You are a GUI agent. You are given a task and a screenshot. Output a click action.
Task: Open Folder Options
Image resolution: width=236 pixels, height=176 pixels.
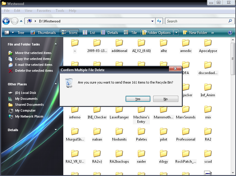(x=157, y=32)
